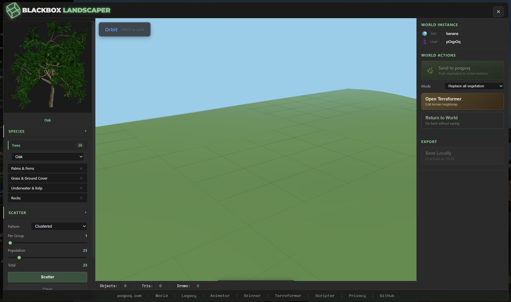The image size is (511, 302).
Task: Select the Grass & Ground Cover category
Action: (x=48, y=178)
